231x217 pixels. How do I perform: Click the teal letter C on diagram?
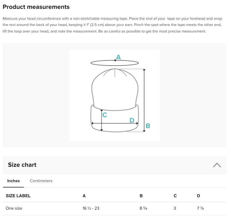[x=105, y=115]
